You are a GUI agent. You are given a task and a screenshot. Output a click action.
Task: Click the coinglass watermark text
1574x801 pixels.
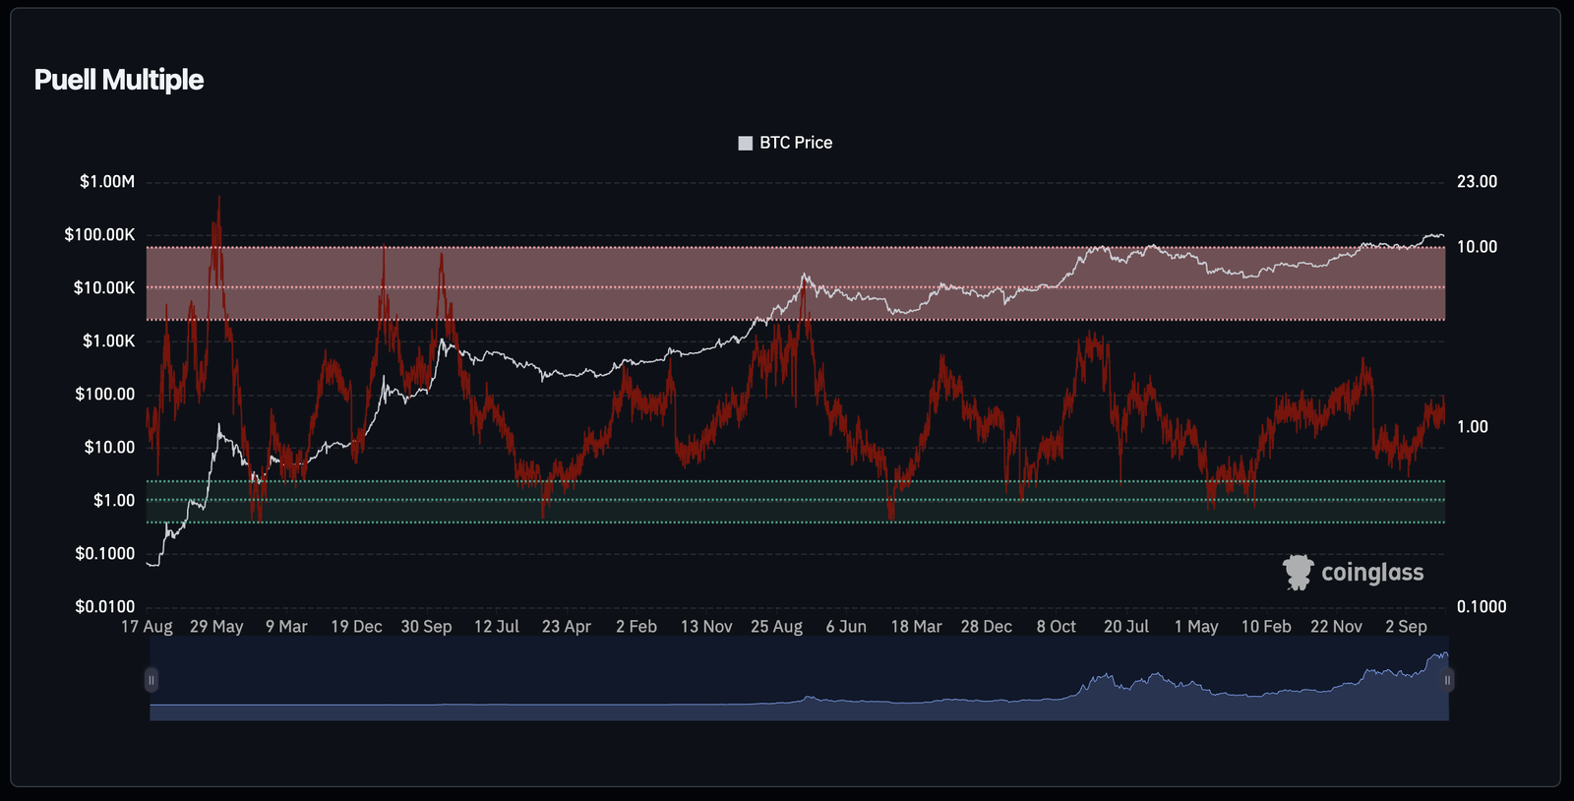pos(1371,573)
